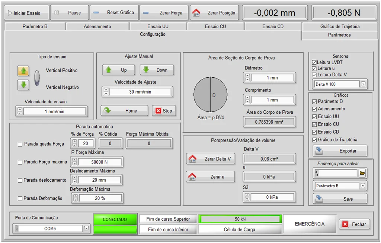Click the Velocidade de ensaio 1 mm/min field

pyautogui.click(x=55, y=111)
